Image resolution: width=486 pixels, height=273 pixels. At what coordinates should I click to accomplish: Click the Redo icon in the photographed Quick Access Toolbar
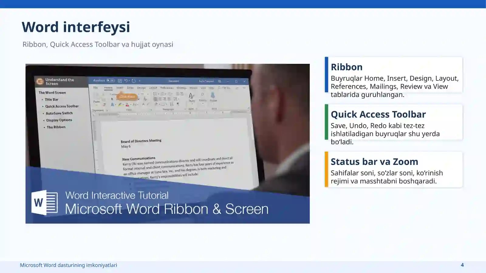tap(134, 81)
